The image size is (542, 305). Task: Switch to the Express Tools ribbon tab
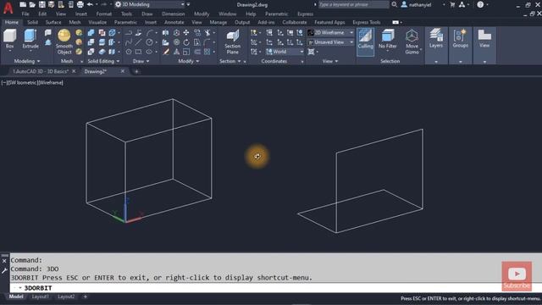click(367, 22)
